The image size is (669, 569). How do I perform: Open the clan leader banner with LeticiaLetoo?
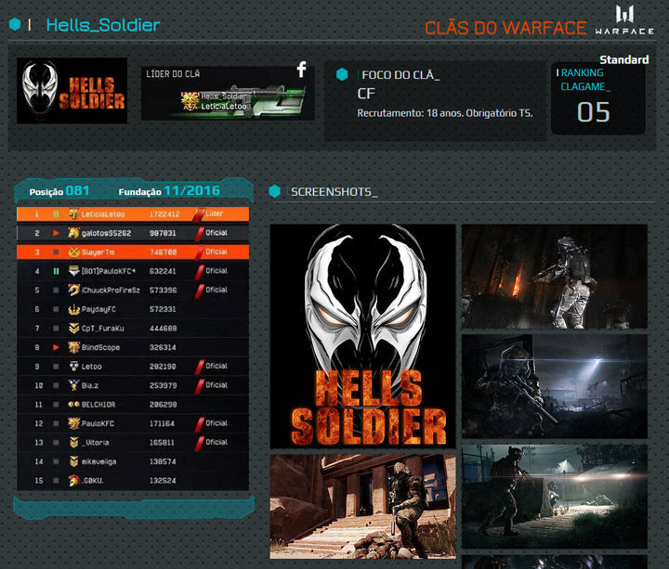pyautogui.click(x=228, y=93)
